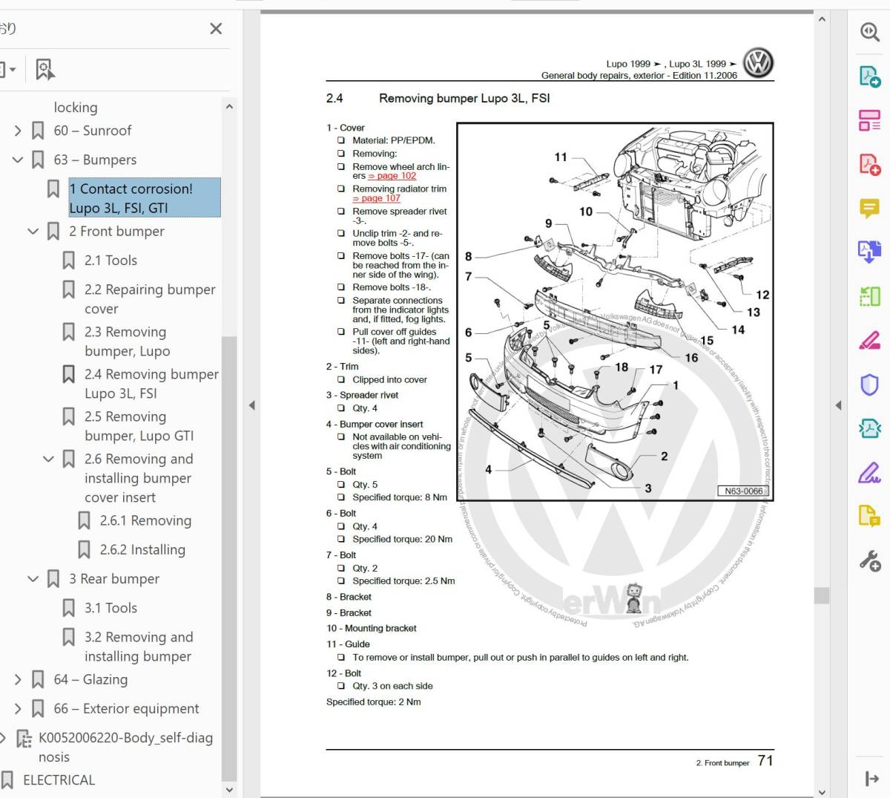Select bookmark 3.1 Tools

pos(111,608)
